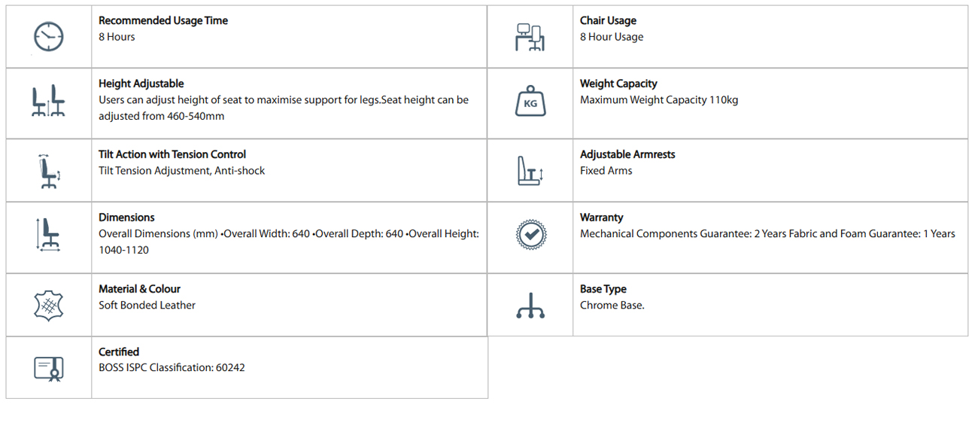Image resolution: width=978 pixels, height=426 pixels.
Task: Click the Maximum Weight Capacity 110kg text
Action: (658, 99)
